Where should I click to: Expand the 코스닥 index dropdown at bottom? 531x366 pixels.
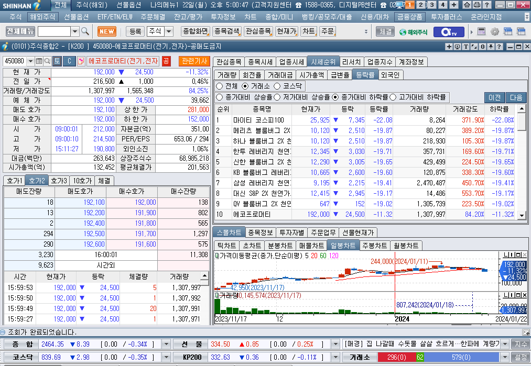(x=166, y=357)
